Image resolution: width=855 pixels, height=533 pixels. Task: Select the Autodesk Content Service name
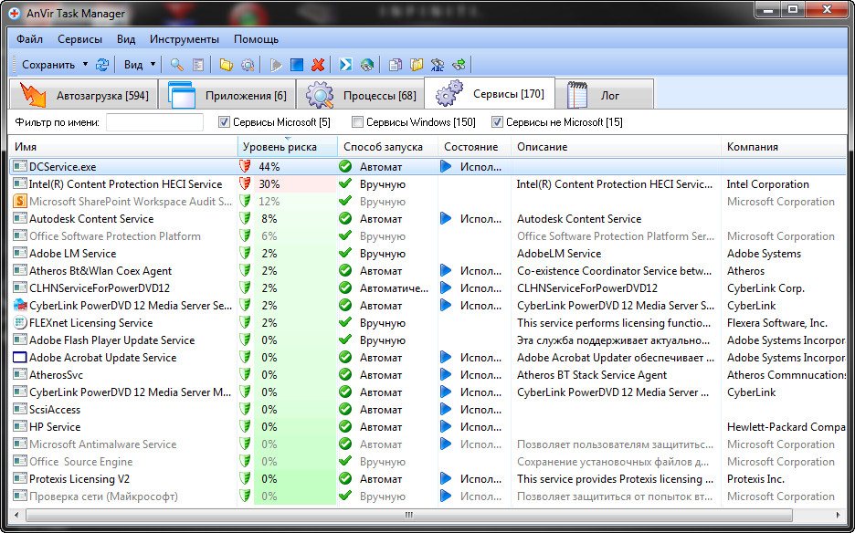point(91,218)
